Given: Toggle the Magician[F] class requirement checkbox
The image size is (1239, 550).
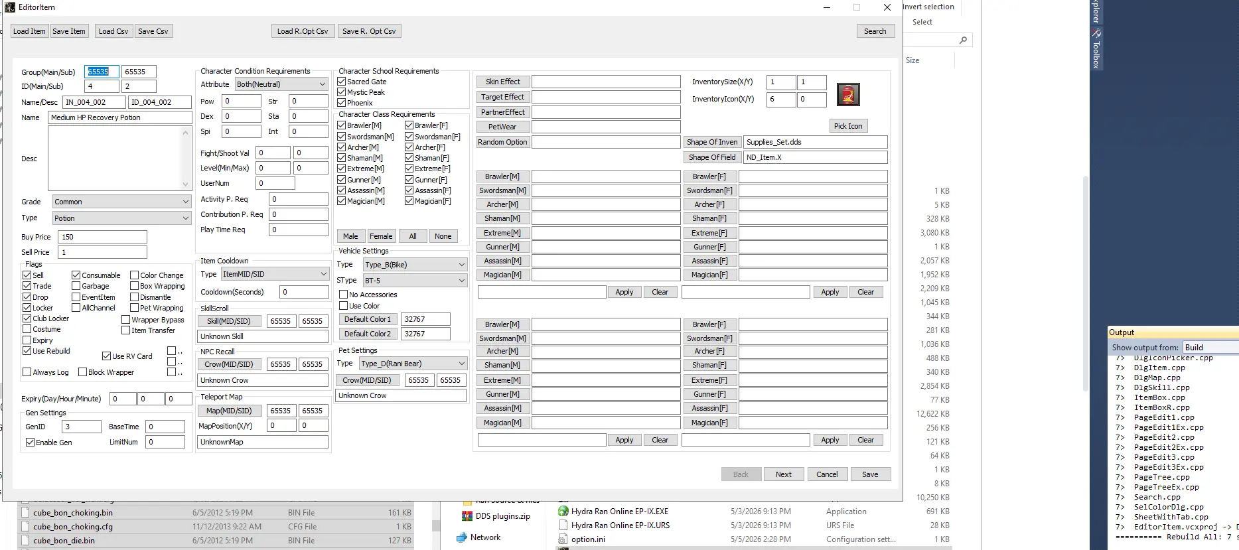Looking at the screenshot, I should click(x=409, y=201).
